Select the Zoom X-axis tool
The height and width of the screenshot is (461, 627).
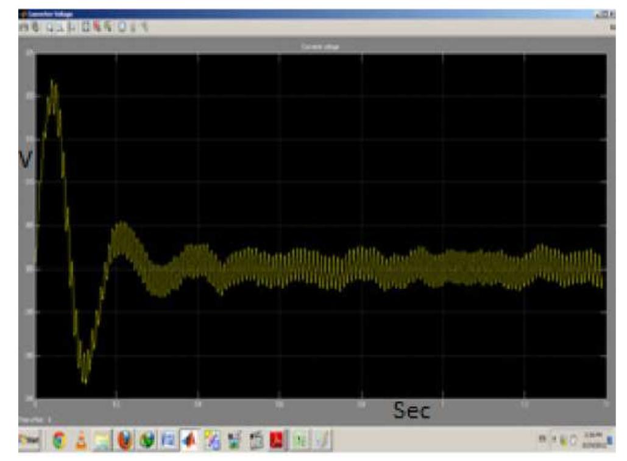[x=60, y=27]
